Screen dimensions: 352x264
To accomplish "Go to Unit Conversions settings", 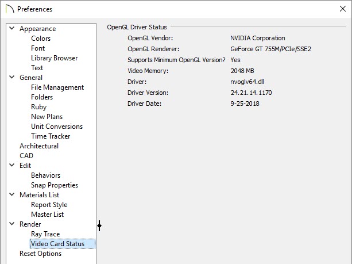I will click(x=57, y=127).
